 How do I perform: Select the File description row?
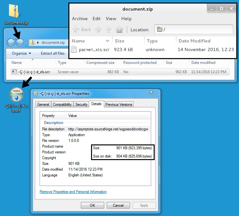[96, 129]
